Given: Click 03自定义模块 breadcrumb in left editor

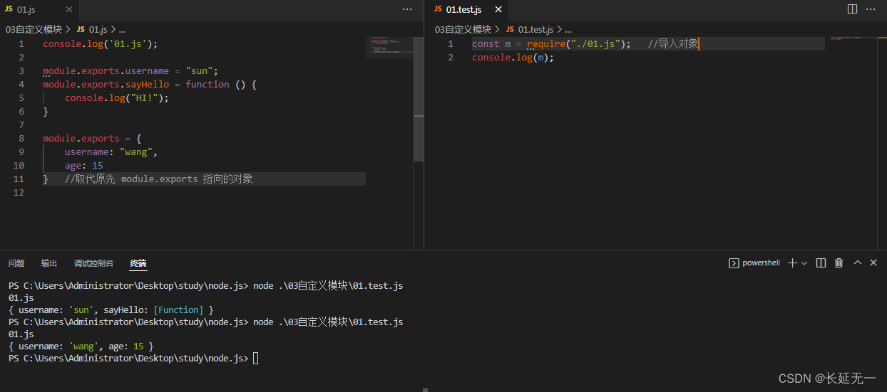Looking at the screenshot, I should pyautogui.click(x=34, y=29).
